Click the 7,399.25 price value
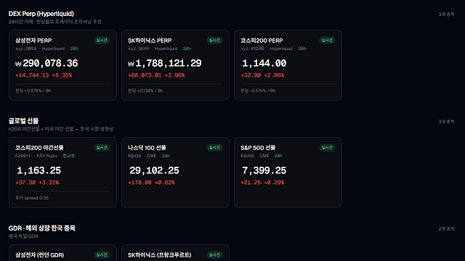The image size is (465, 261). tap(264, 170)
